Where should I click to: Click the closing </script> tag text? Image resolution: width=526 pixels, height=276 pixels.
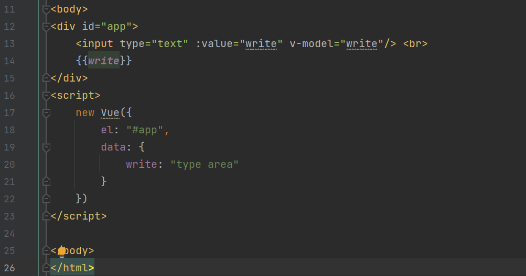79,216
